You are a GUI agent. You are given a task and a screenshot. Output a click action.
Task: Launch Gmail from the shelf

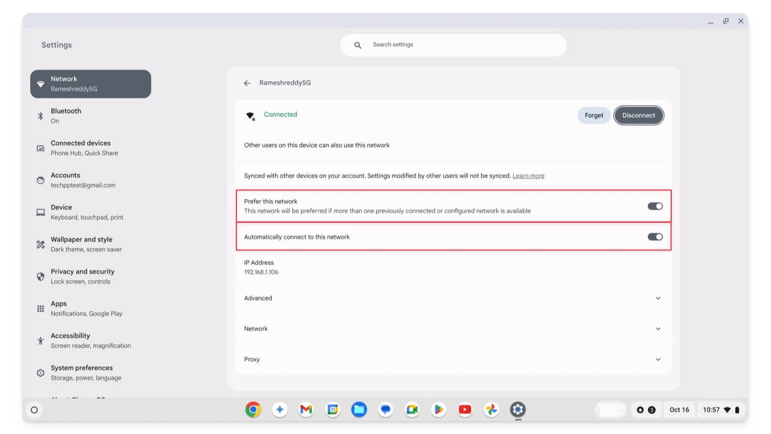(x=306, y=410)
